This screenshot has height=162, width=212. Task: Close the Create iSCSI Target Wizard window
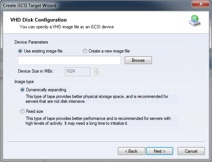click(201, 4)
